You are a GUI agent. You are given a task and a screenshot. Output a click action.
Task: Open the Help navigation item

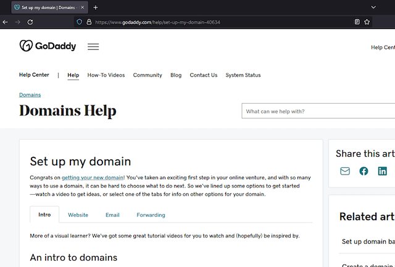73,75
